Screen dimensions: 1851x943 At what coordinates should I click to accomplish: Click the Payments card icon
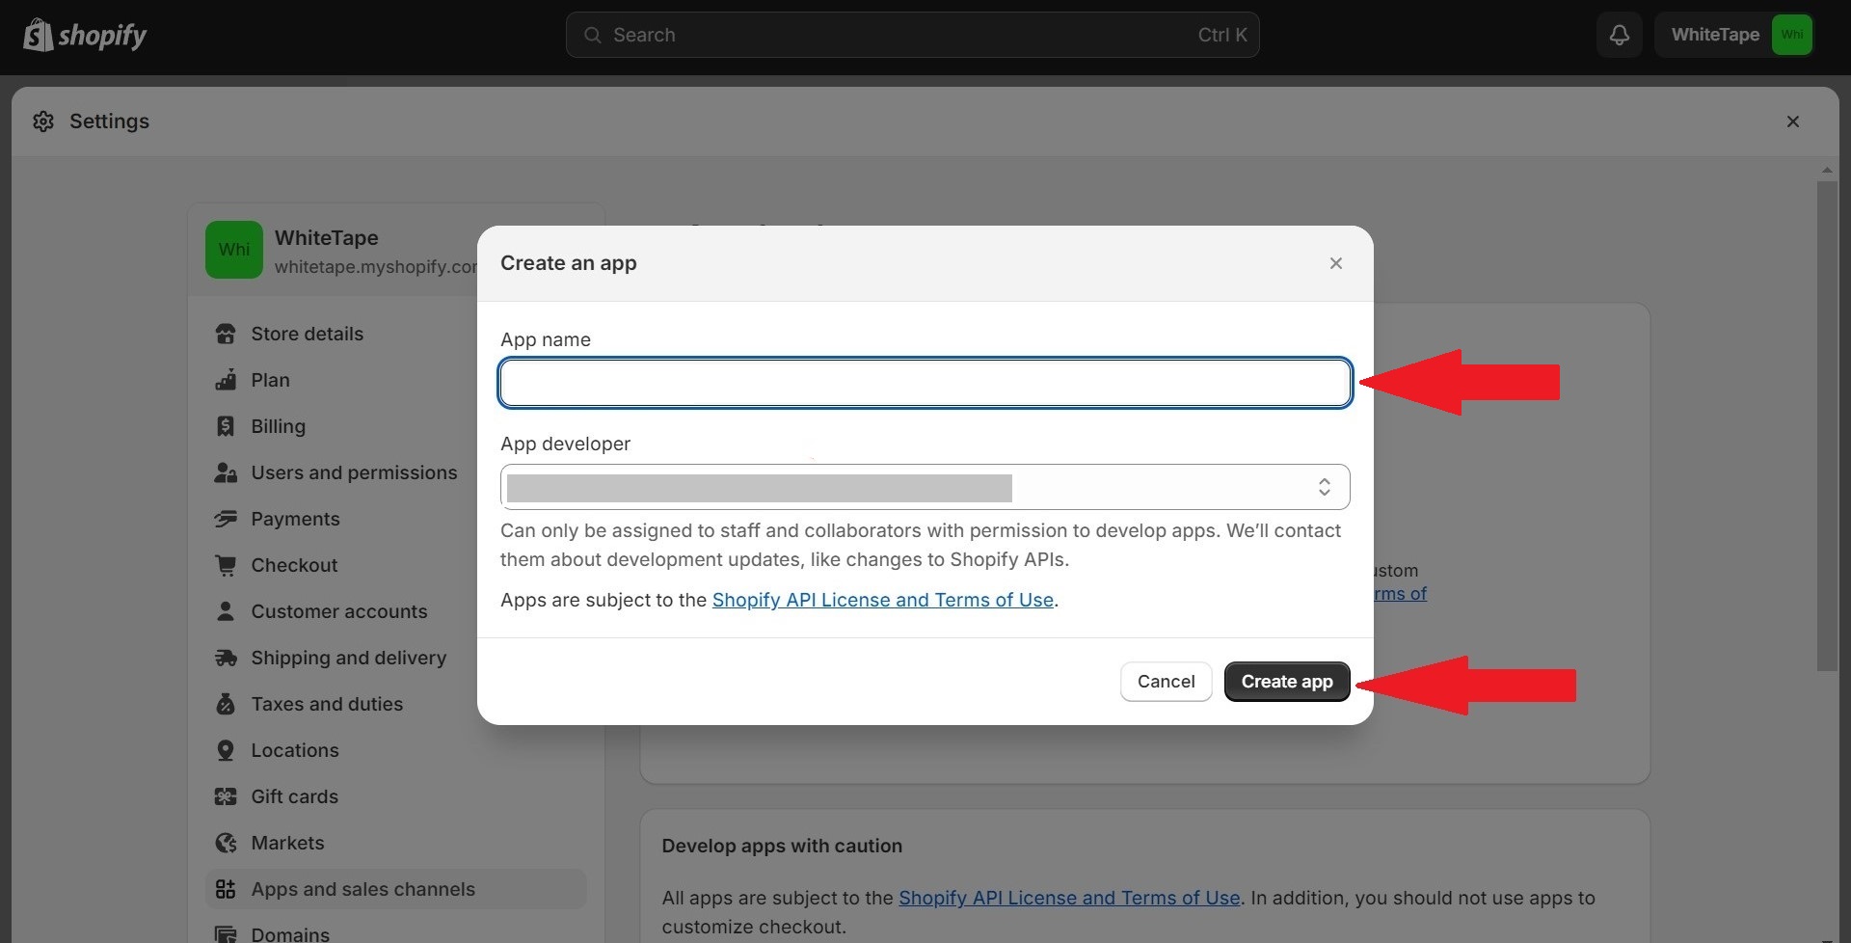(x=226, y=519)
